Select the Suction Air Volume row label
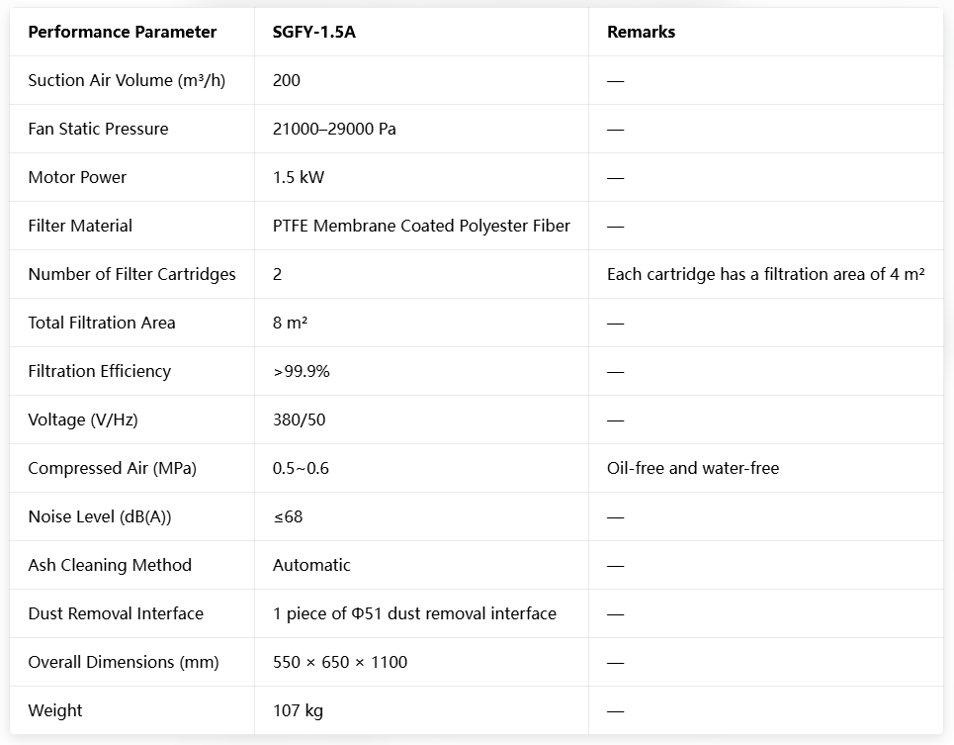The width and height of the screenshot is (954, 745). [127, 80]
